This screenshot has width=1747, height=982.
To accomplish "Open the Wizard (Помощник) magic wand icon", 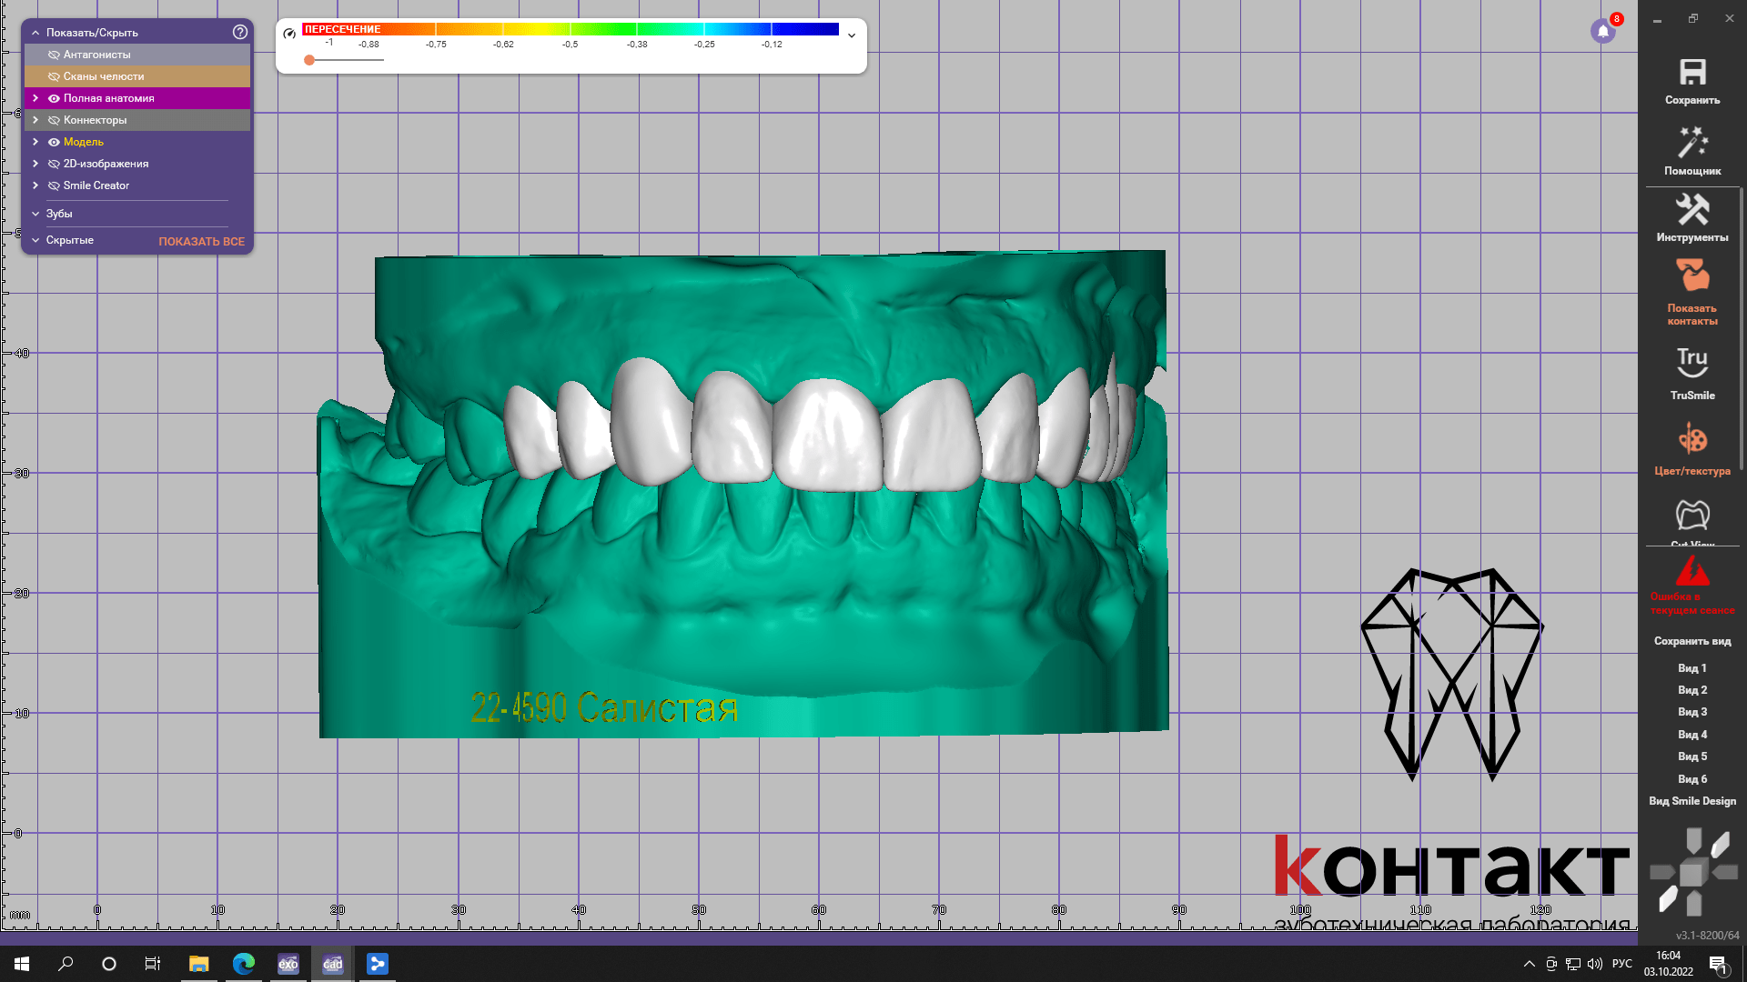I will click(x=1691, y=144).
